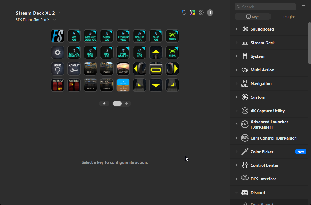Switch to the Keys tab
The height and width of the screenshot is (205, 311).
(253, 17)
